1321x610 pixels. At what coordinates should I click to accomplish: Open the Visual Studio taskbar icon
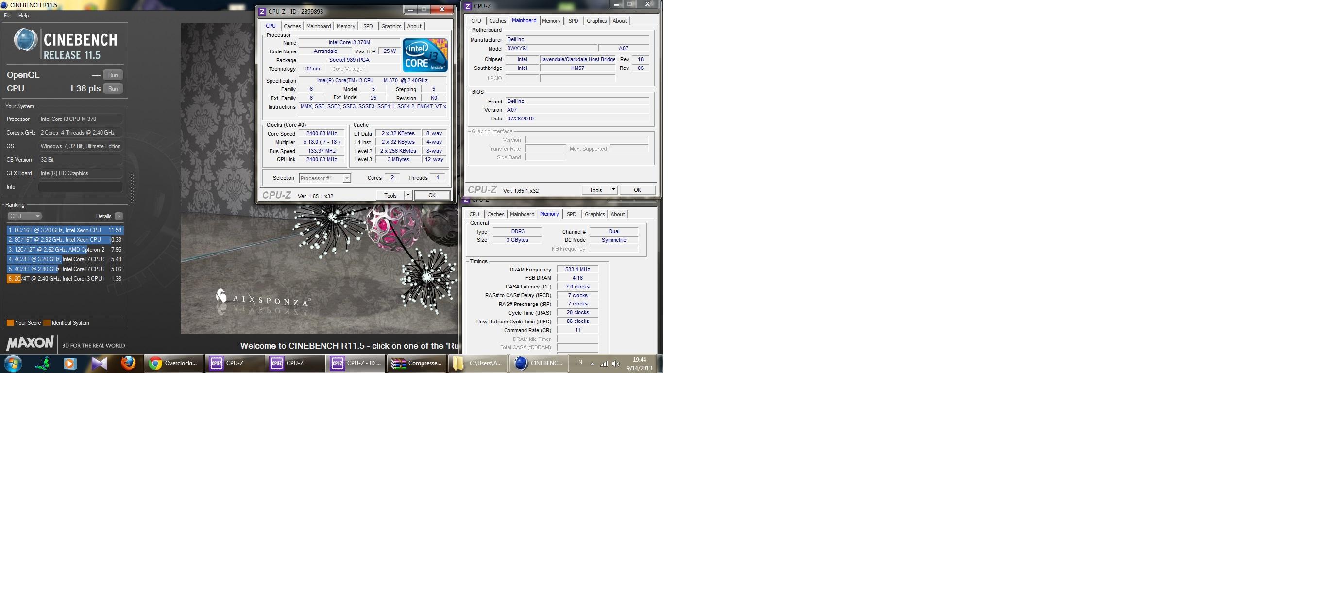(x=100, y=363)
